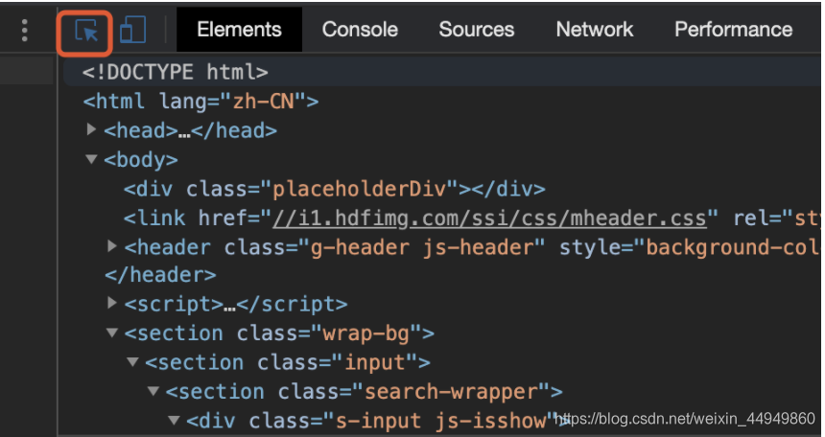The image size is (825, 437).
Task: Expand the head element node
Action: pos(91,129)
